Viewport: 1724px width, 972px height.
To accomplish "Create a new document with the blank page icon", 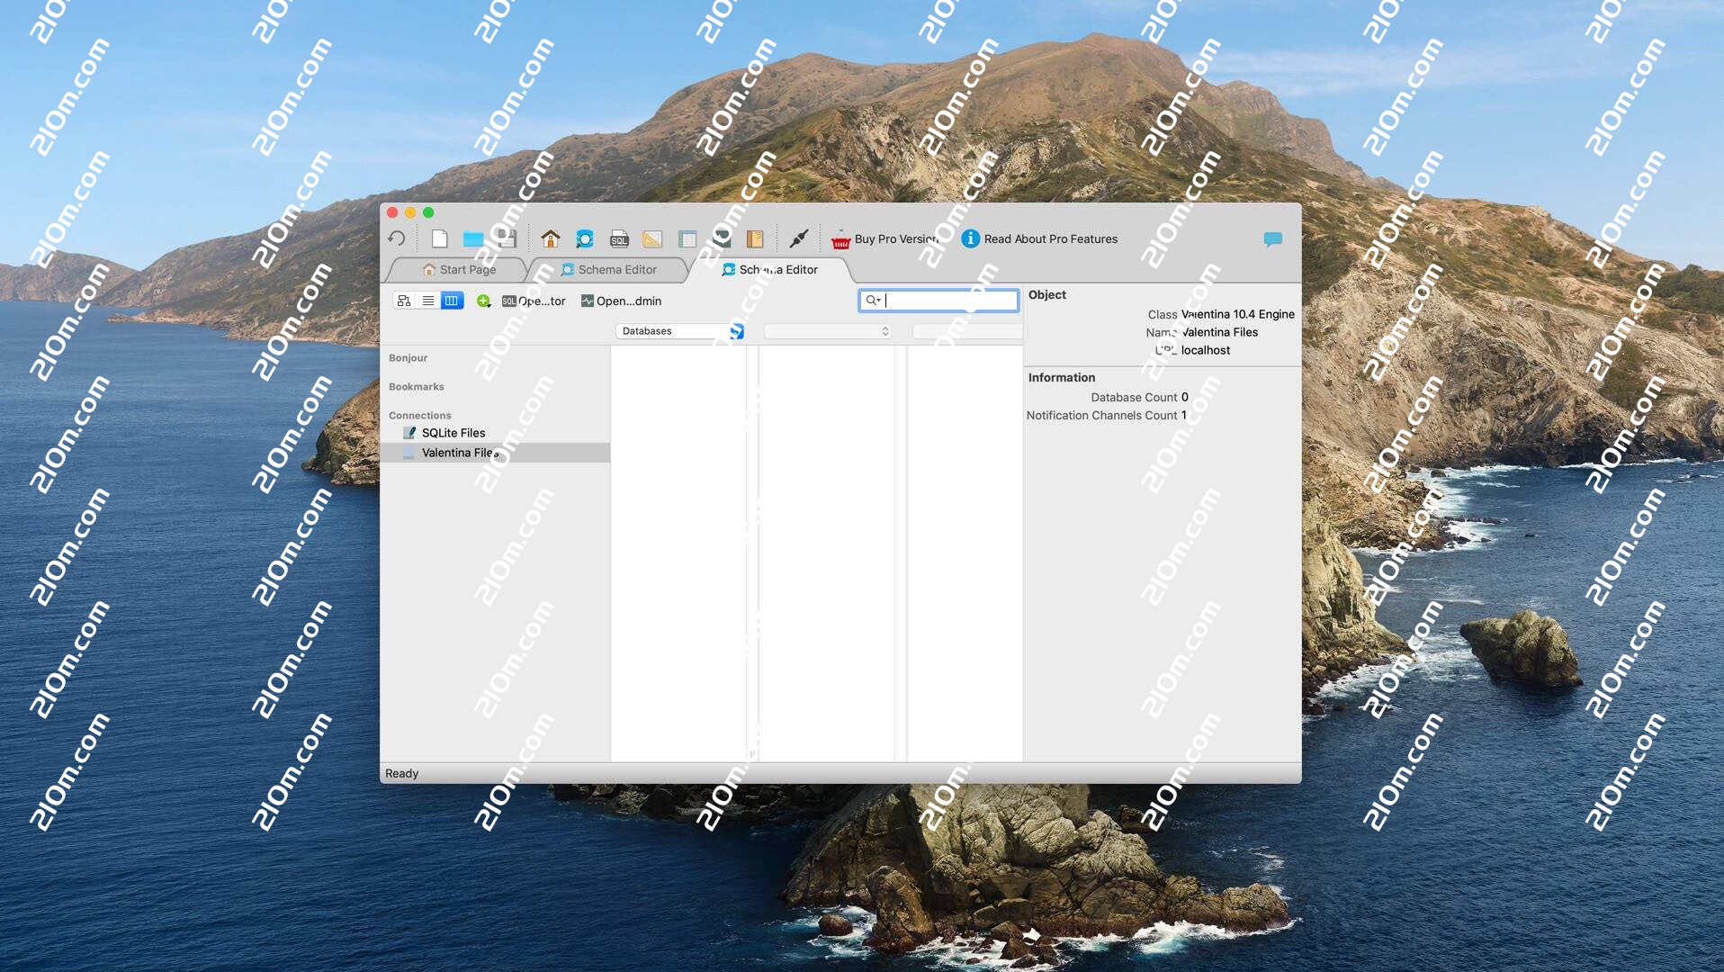I will [x=439, y=238].
